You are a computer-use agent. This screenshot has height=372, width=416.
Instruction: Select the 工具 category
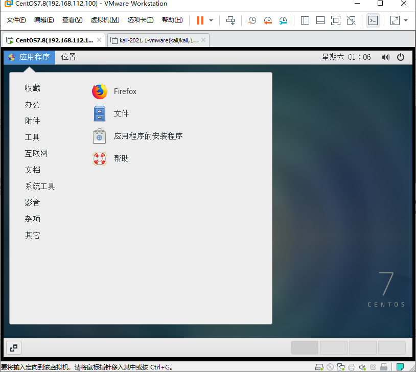click(x=32, y=137)
